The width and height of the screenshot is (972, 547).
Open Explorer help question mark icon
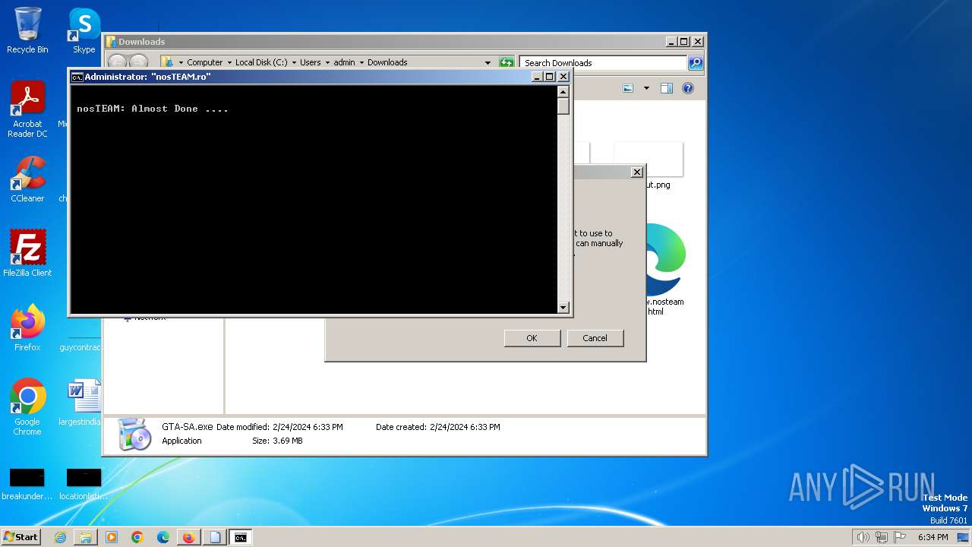point(688,88)
